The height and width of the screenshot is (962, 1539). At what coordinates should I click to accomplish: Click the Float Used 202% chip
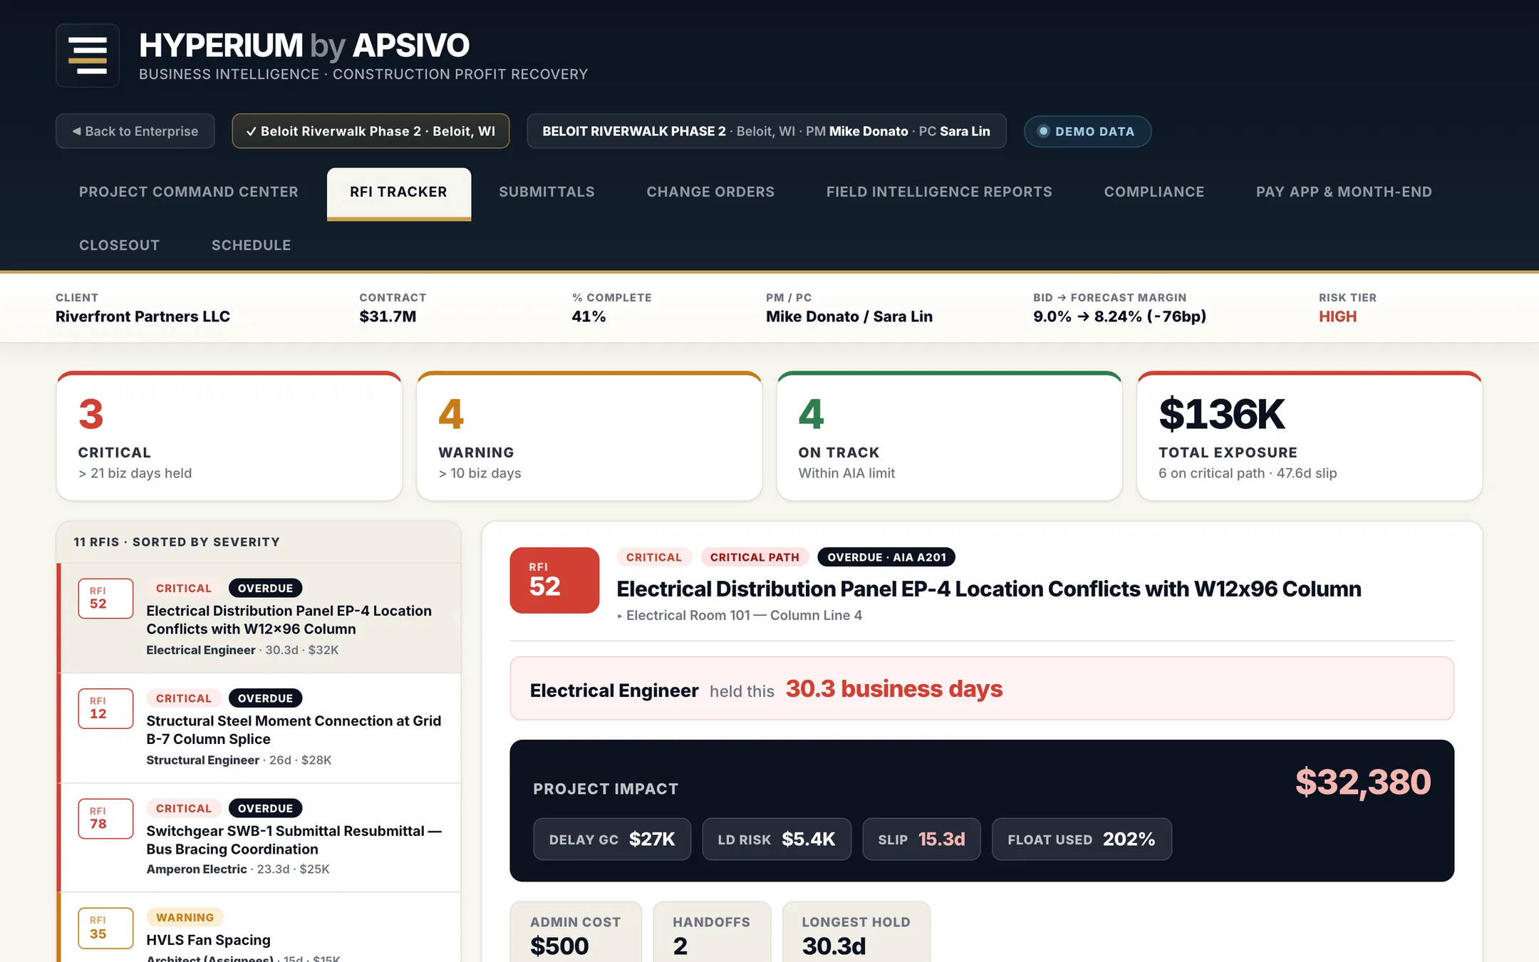tap(1082, 839)
